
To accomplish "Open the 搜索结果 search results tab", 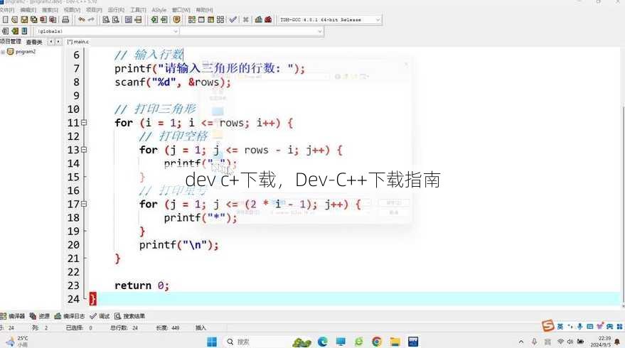I will click(x=129, y=316).
